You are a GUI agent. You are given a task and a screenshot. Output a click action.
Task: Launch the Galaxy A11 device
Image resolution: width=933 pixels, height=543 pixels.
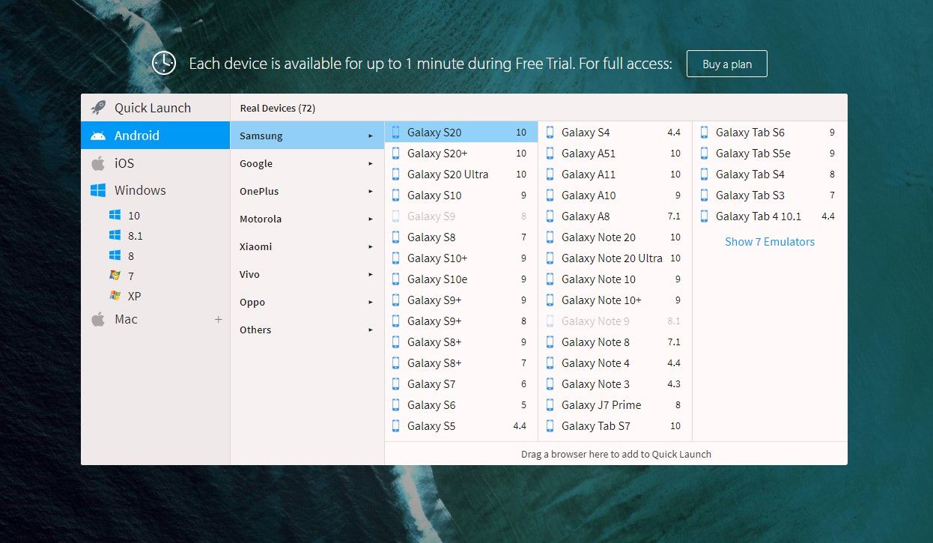[x=616, y=175]
